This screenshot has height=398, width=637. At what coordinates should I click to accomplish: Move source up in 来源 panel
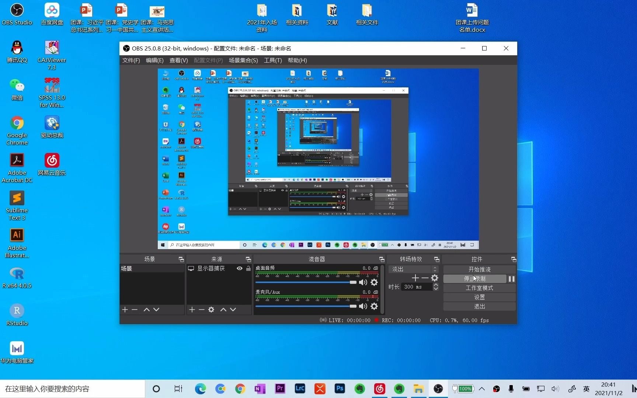(223, 310)
